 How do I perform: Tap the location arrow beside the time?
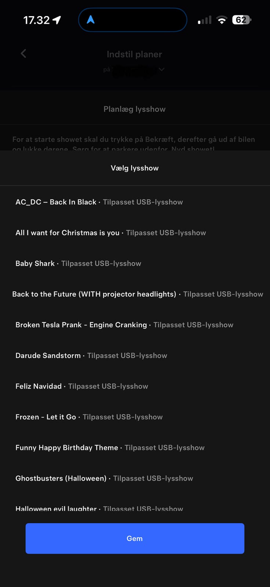click(57, 20)
